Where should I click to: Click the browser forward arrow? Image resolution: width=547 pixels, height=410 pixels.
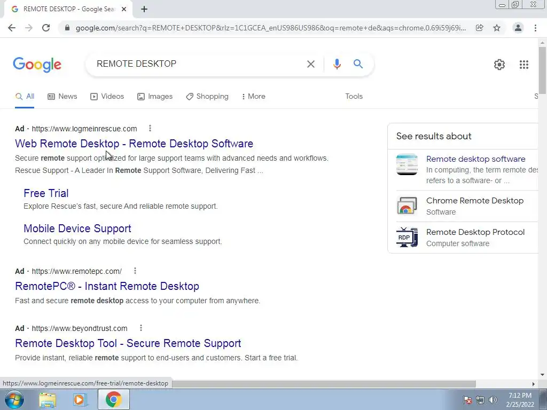(x=29, y=28)
